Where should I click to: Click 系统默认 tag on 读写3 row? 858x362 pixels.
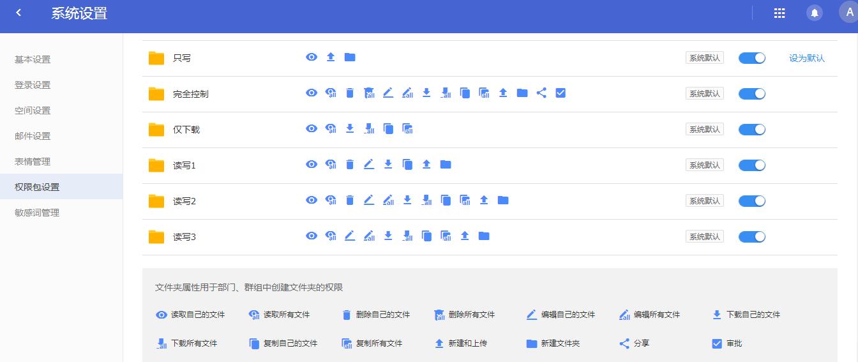click(x=704, y=237)
